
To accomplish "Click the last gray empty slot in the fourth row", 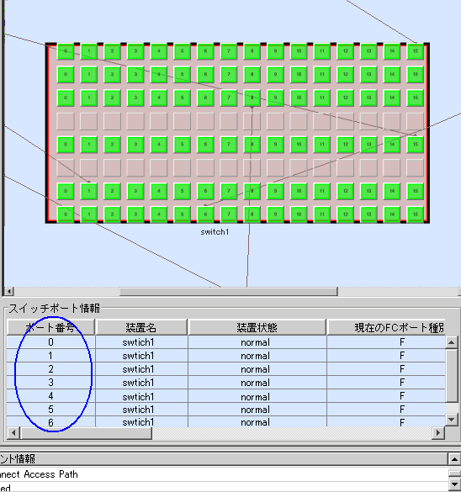I will pos(416,121).
